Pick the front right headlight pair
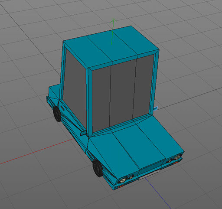Screen dimensions: 222x209 (x=174, y=158)
